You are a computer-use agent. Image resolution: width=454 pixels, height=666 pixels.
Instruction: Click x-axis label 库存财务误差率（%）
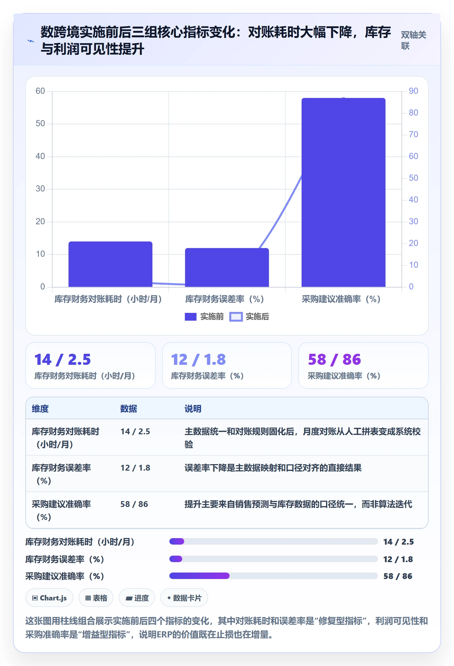point(224,299)
